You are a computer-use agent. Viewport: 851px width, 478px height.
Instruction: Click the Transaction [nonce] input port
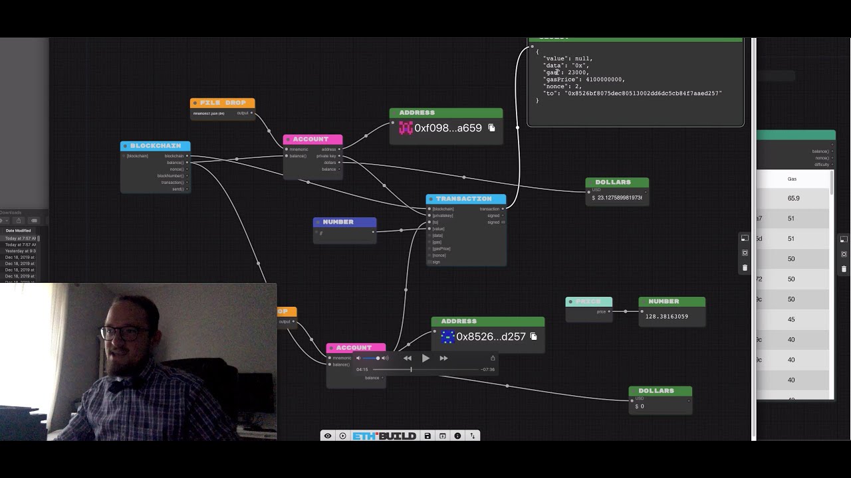[429, 256]
